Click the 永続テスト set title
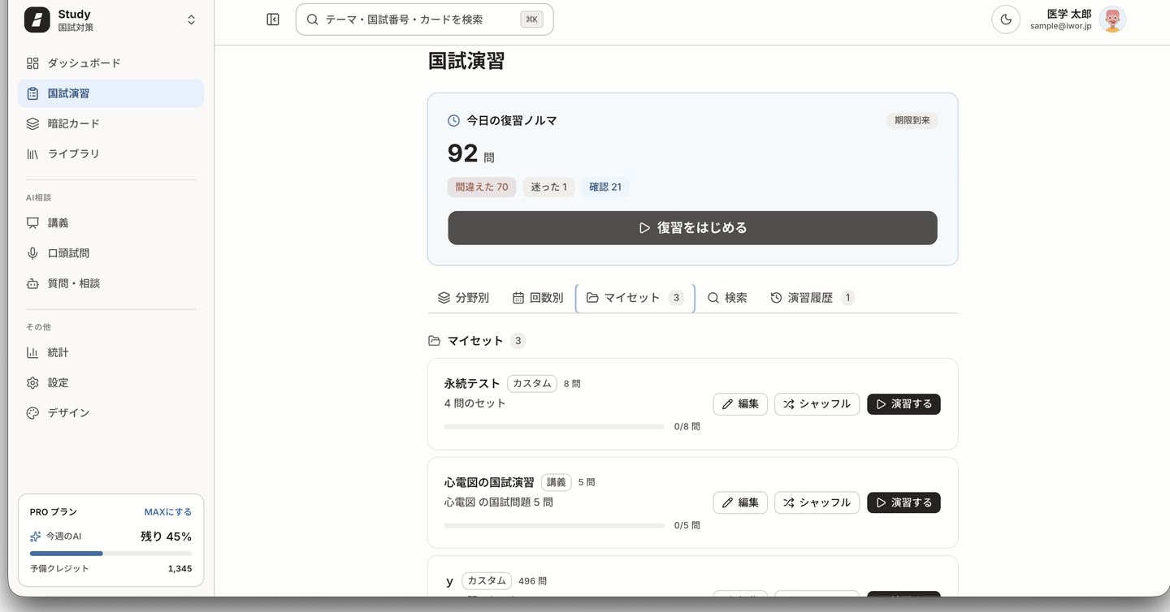 point(472,383)
